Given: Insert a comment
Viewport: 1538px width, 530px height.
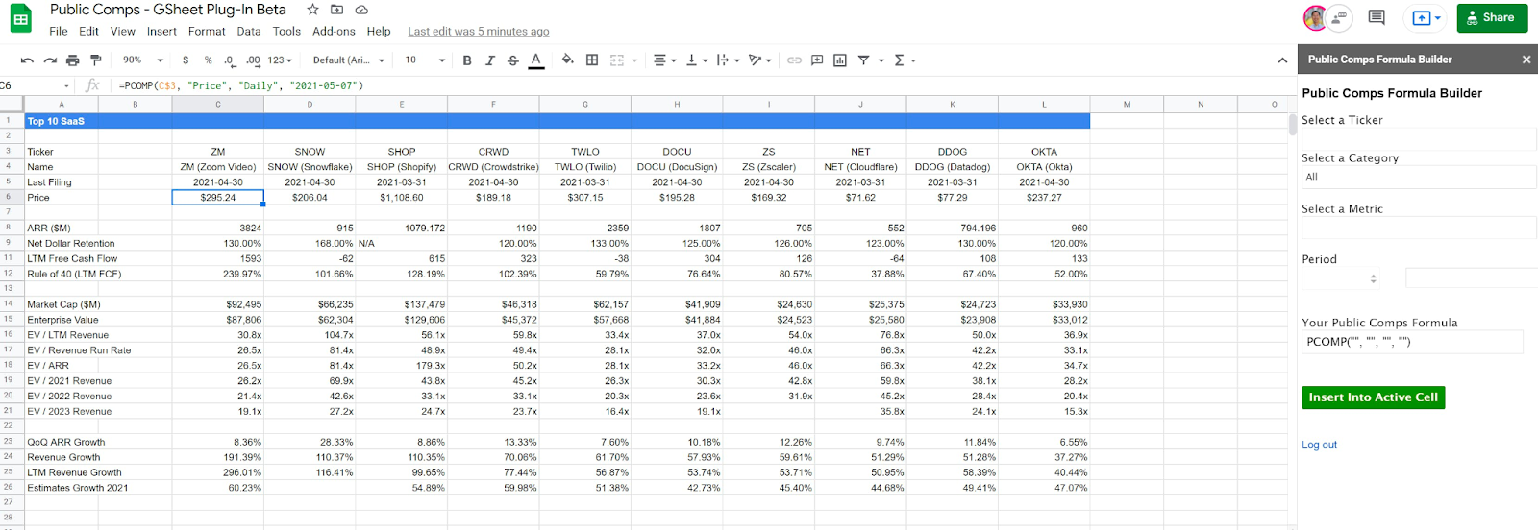Looking at the screenshot, I should 817,60.
